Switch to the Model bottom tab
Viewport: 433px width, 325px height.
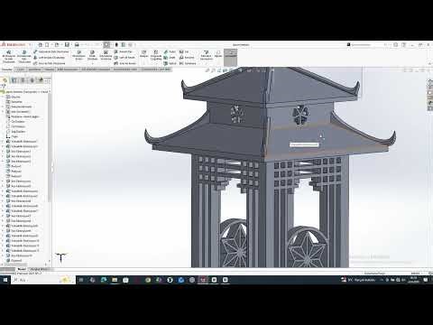tap(22, 269)
